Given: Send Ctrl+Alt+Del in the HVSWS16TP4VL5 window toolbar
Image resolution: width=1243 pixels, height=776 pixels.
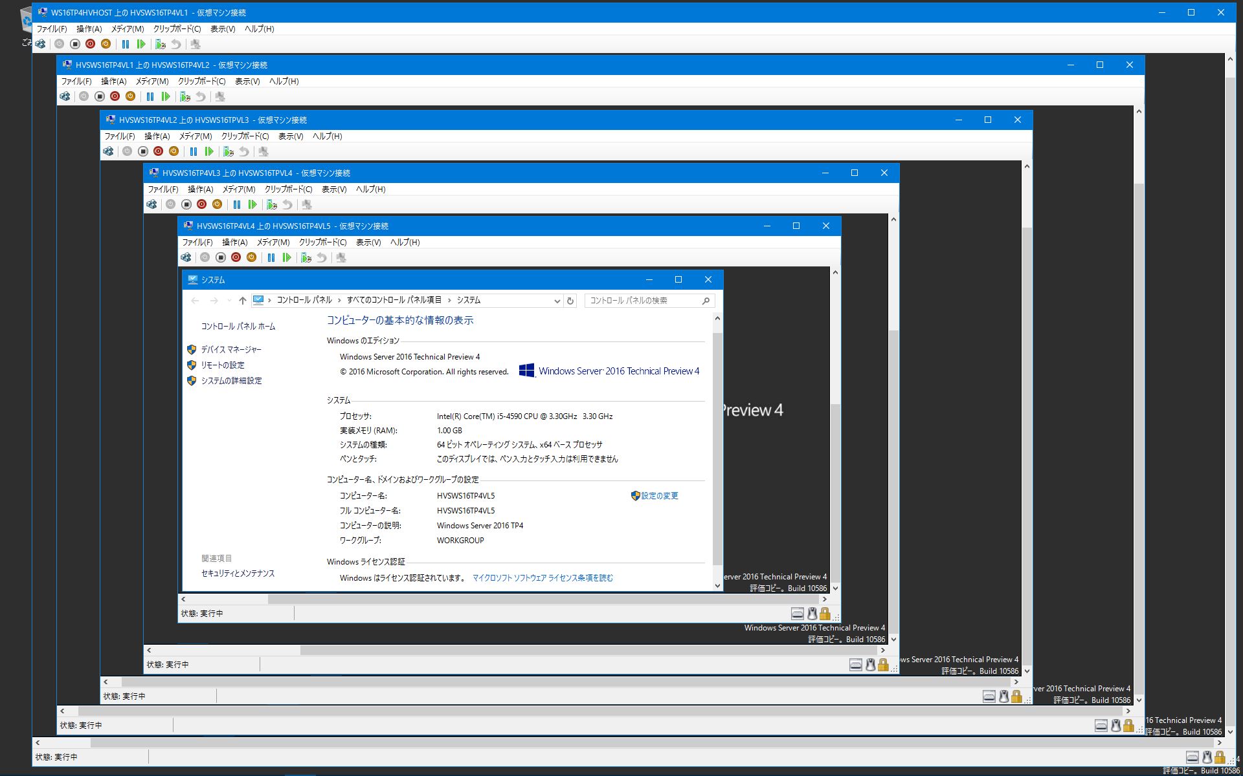Looking at the screenshot, I should (x=186, y=257).
